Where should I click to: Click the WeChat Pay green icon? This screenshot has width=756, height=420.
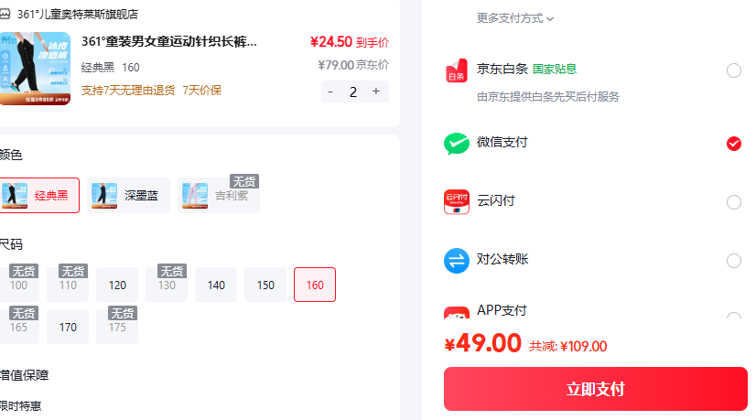pos(456,144)
